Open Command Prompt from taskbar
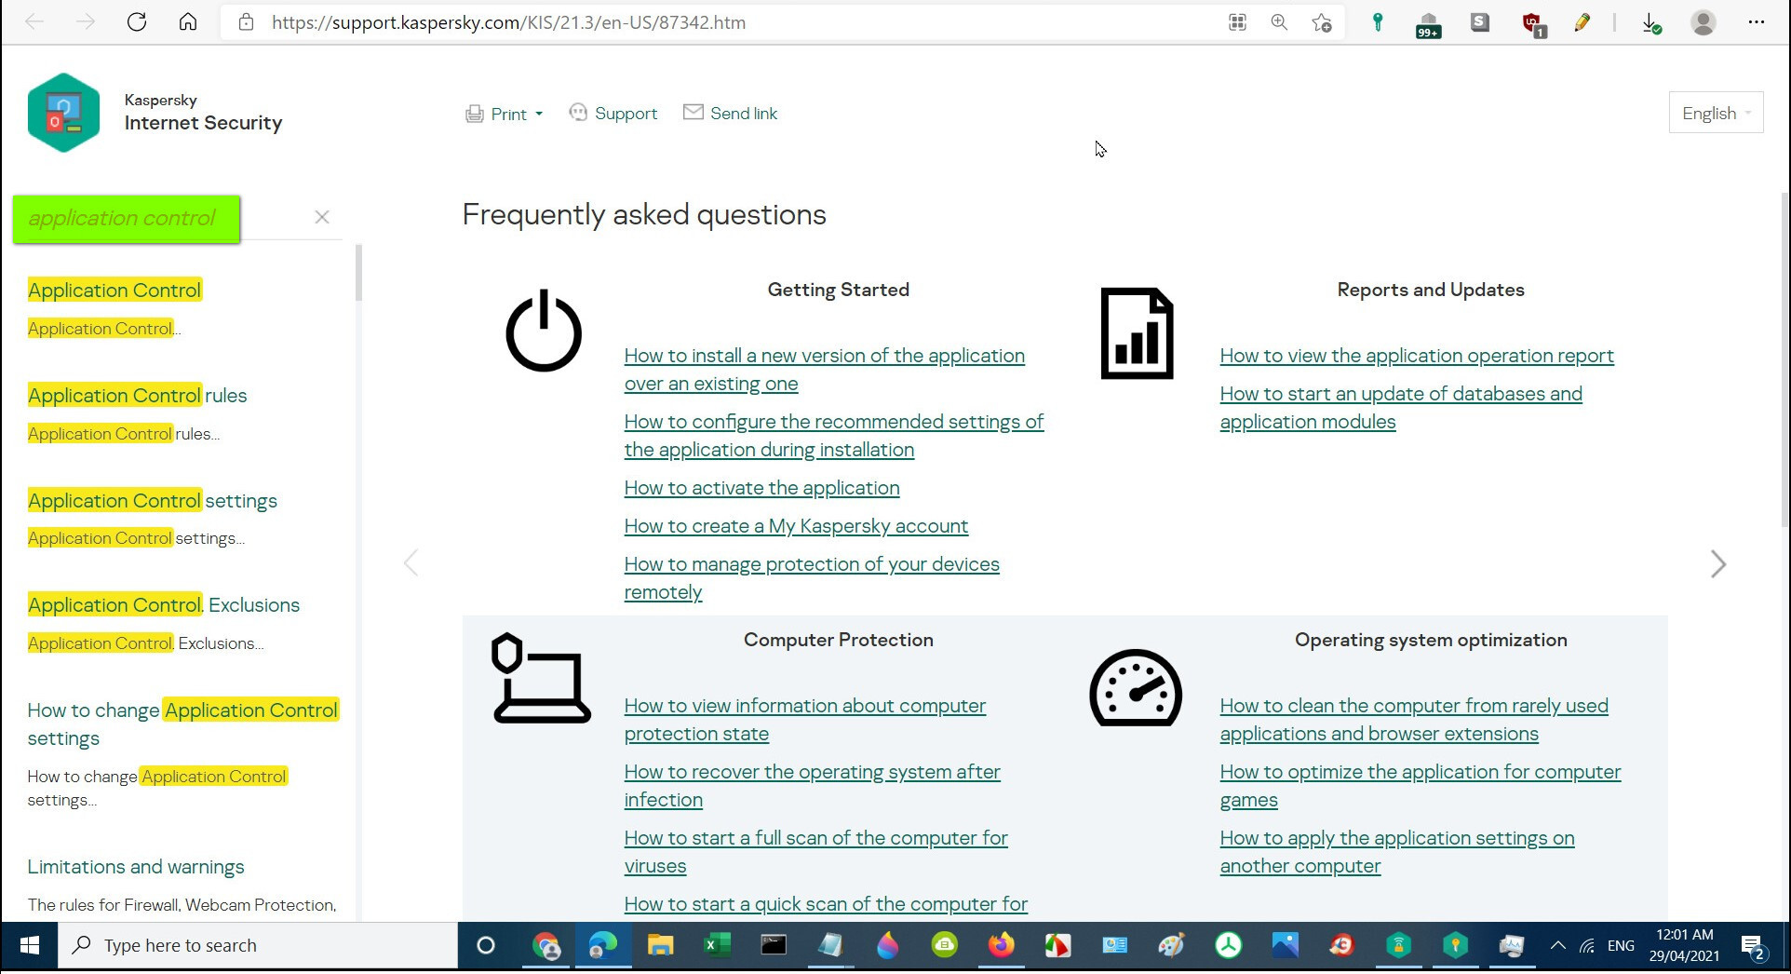 pos(774,946)
